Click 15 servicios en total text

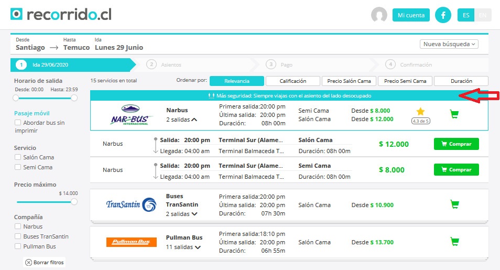(x=114, y=80)
